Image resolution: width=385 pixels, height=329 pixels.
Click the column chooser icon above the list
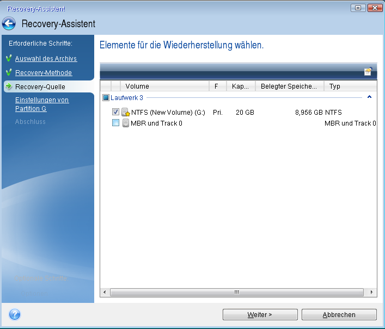pos(368,71)
